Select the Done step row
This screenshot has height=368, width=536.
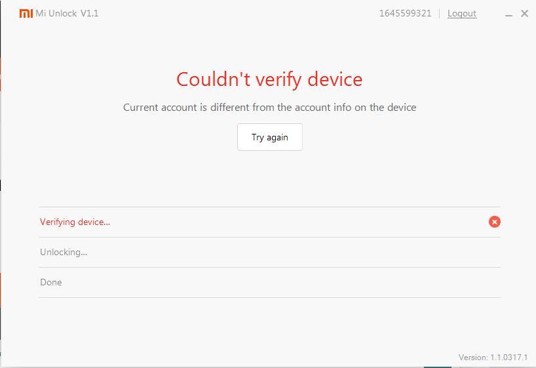[51, 282]
